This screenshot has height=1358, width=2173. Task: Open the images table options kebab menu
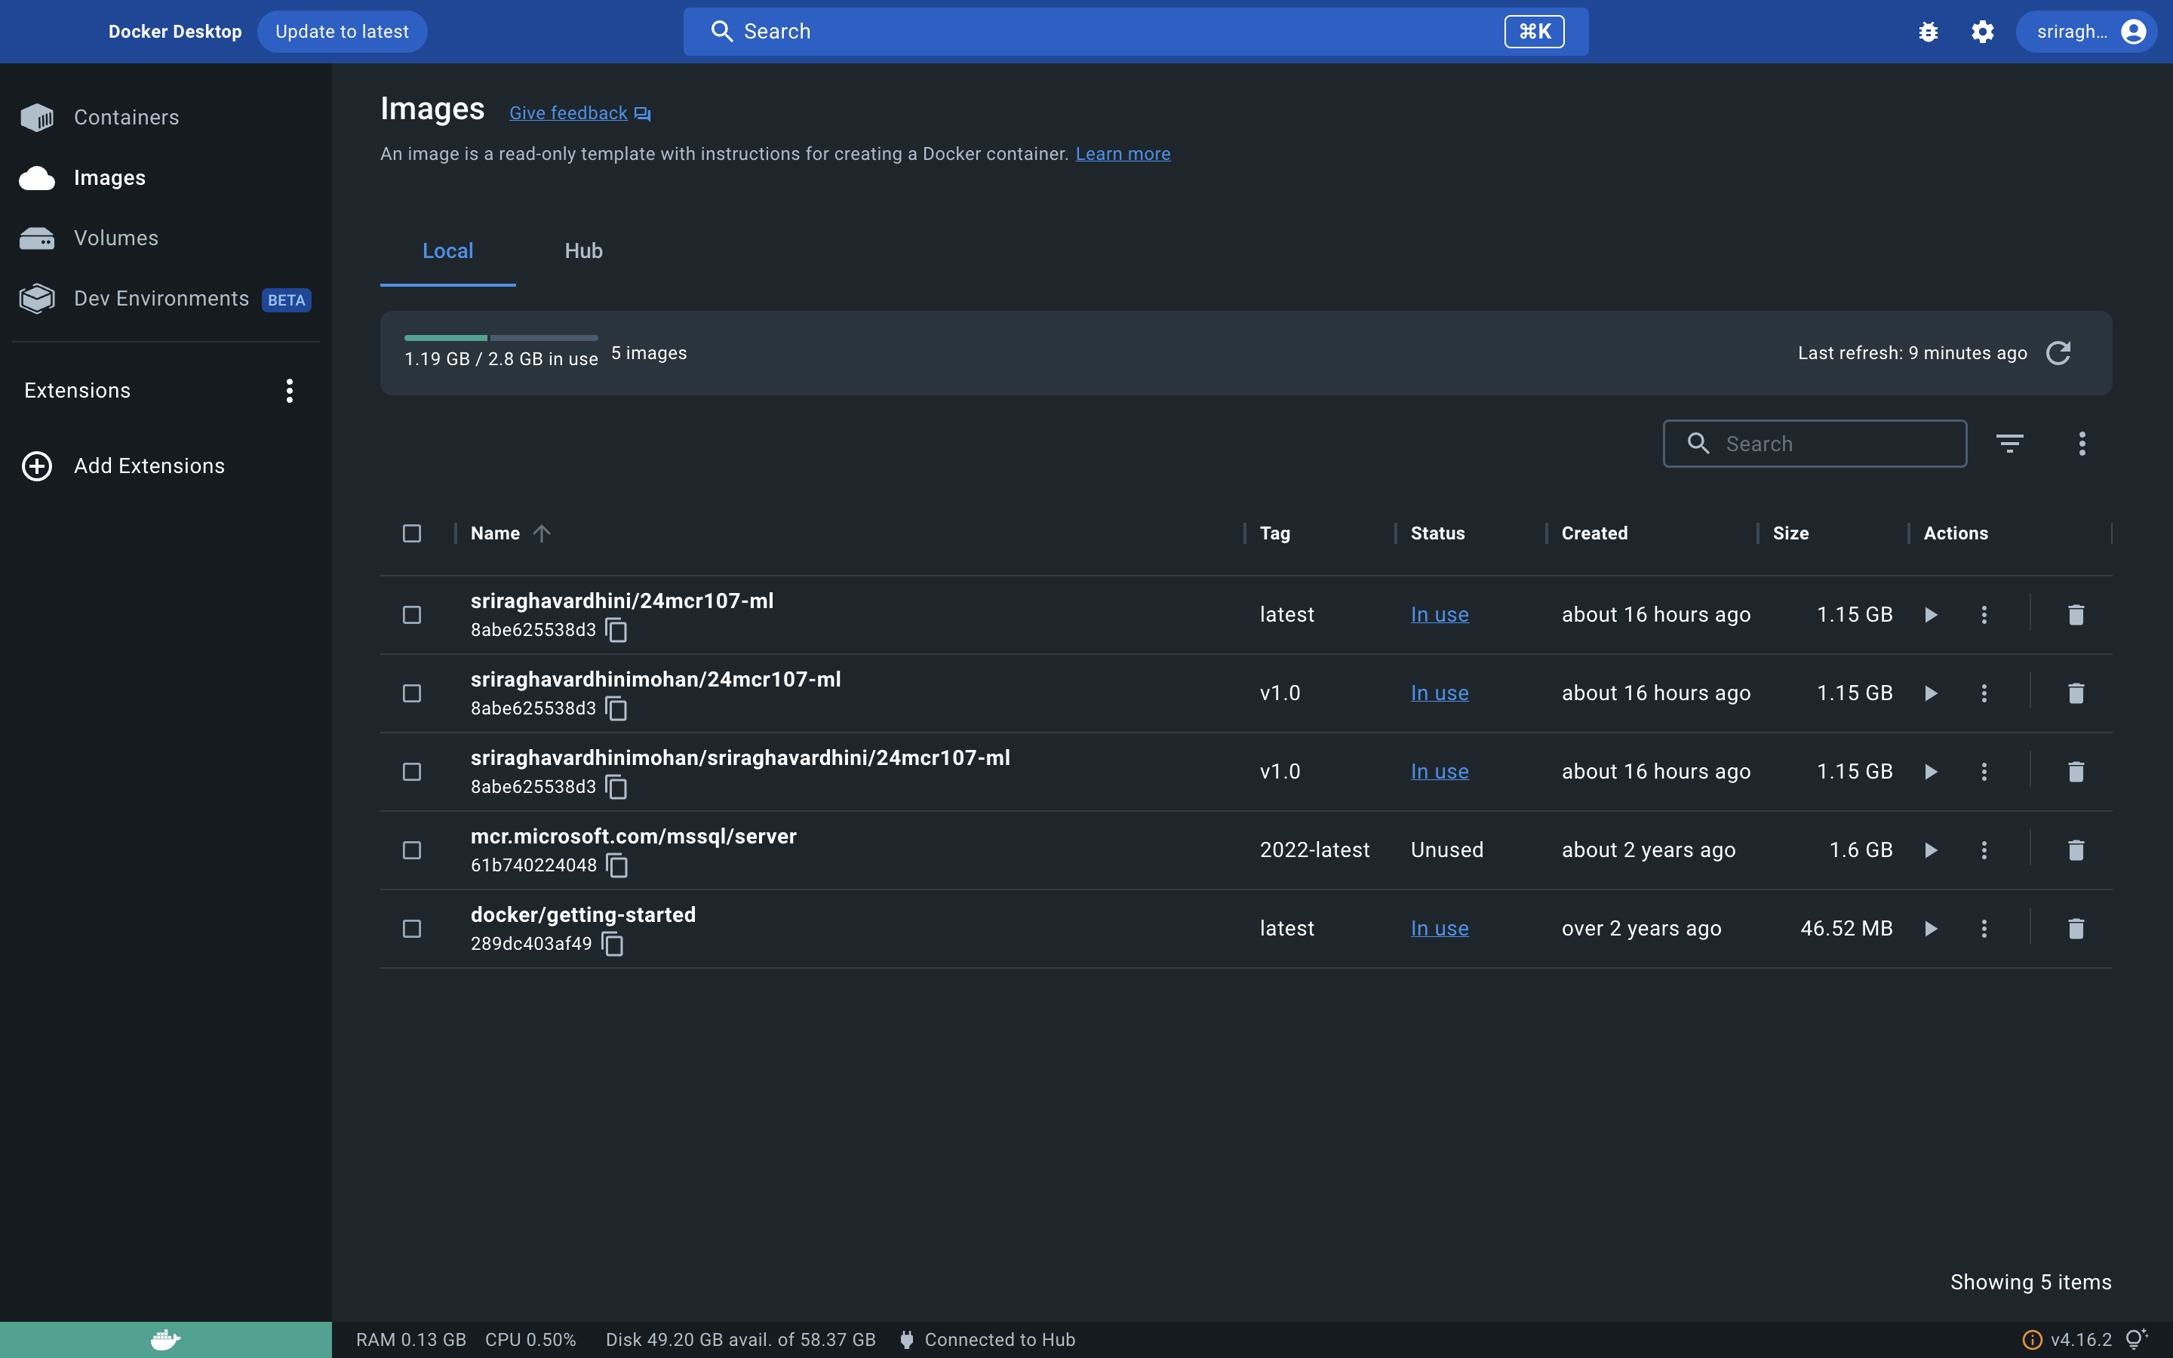pos(2082,444)
